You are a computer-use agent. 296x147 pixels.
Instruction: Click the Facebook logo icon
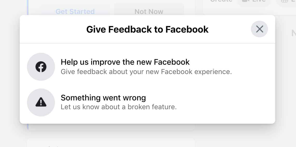pos(41,67)
